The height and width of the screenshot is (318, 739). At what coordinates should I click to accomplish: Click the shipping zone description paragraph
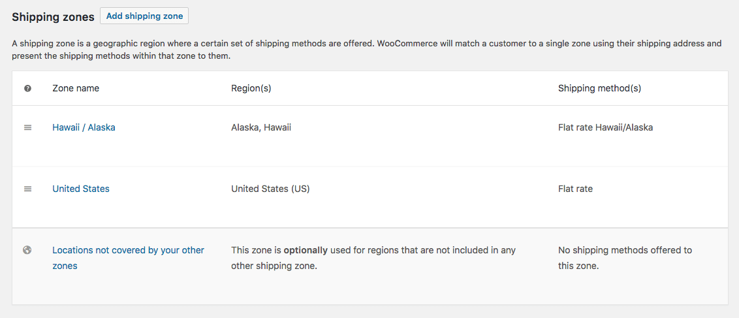tap(367, 50)
